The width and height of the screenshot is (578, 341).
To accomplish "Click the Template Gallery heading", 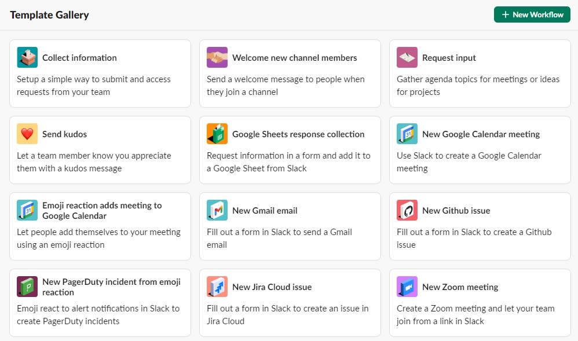I will click(x=49, y=15).
